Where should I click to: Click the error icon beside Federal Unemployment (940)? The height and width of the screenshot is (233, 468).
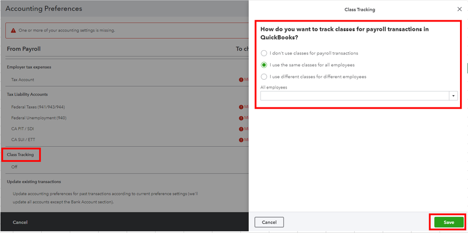(x=241, y=118)
